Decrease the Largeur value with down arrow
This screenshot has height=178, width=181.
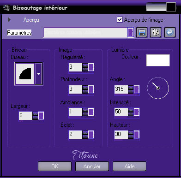tap(35, 118)
